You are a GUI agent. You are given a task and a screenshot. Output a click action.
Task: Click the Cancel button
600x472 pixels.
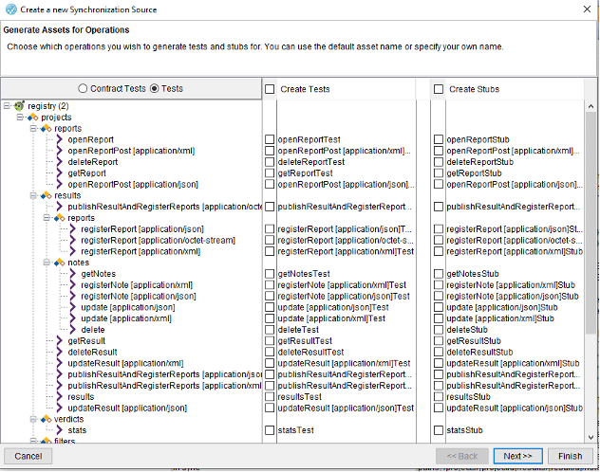(x=28, y=456)
